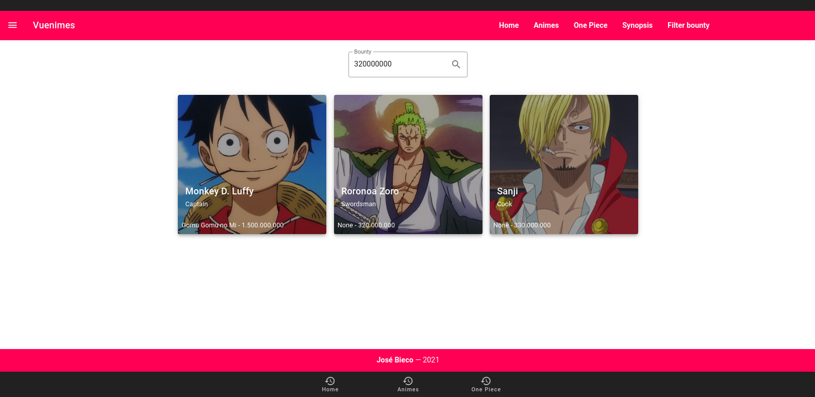The image size is (815, 397).
Task: Open the Monkey D. Luffy character card
Action: (252, 164)
